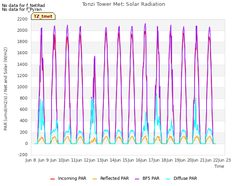This screenshot has width=248, height=186.
Task: Click the cyan Diffuse PAR legend swatch
Action: pyautogui.click(x=168, y=179)
